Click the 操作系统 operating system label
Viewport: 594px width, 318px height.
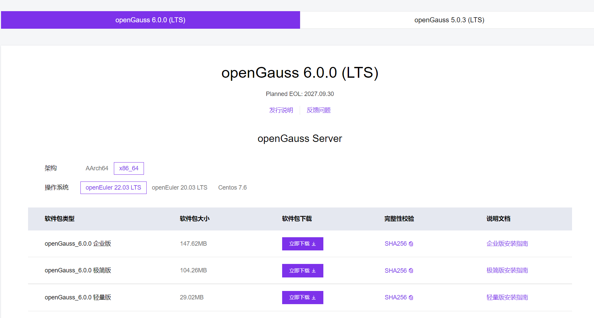coord(57,188)
